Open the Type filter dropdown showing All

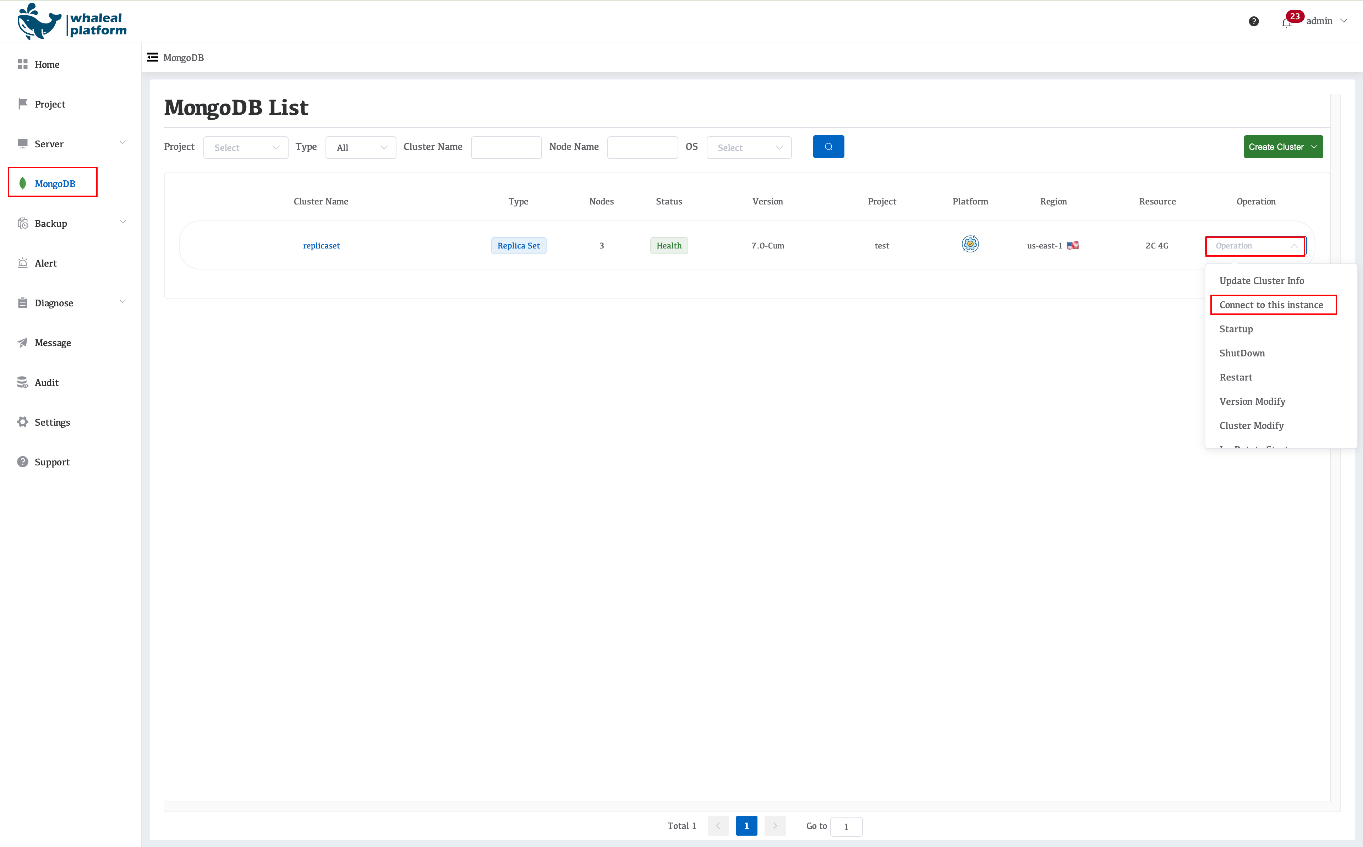point(361,147)
